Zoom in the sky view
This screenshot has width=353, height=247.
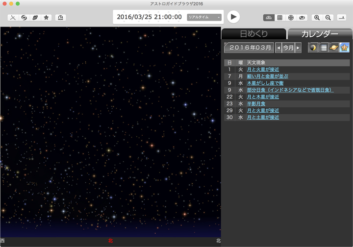[x=317, y=18]
